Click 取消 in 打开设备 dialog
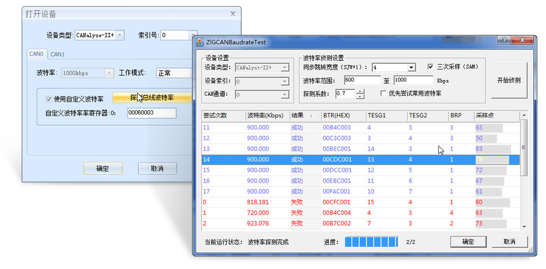546x269 pixels. point(157,169)
